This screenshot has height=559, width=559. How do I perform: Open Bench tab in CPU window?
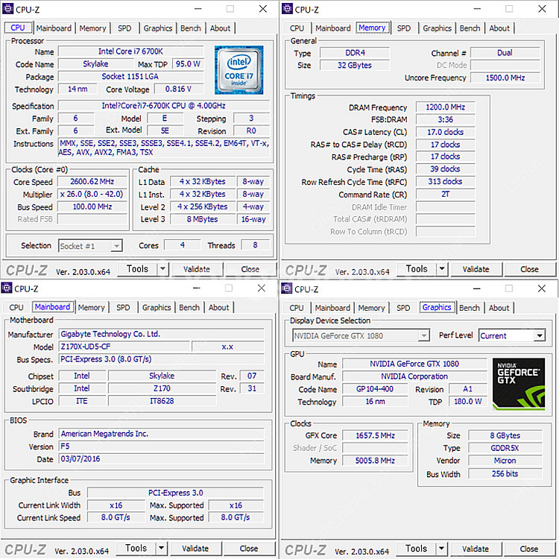(x=191, y=28)
